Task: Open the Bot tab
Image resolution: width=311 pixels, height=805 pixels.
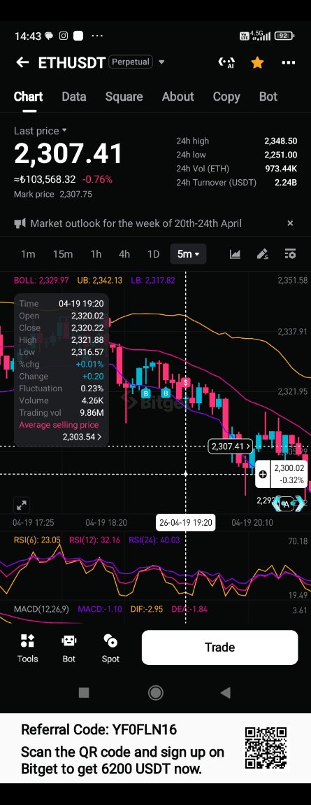Action: tap(268, 97)
